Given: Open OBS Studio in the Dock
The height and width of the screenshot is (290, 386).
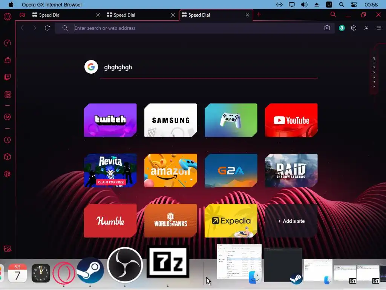Looking at the screenshot, I should pos(125,265).
